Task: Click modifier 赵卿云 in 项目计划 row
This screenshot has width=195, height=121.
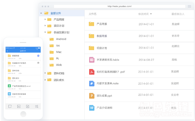Action: 175,46
